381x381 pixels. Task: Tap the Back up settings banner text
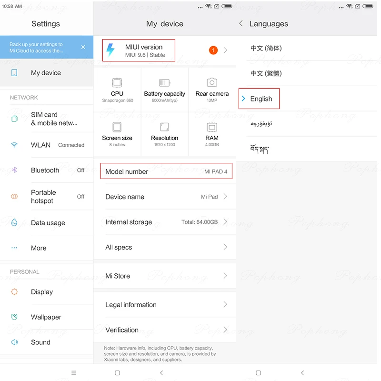point(36,47)
